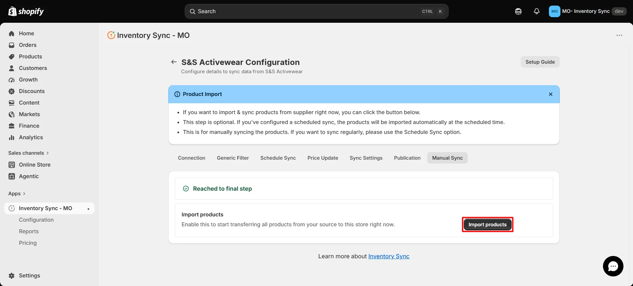Select the Manual Sync tab

447,158
